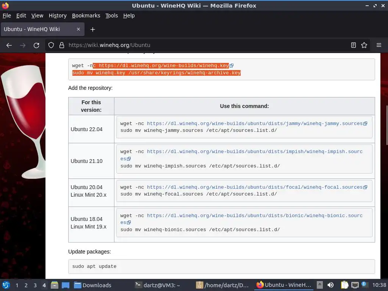388x291 pixels.
Task: Toggle reader view icon in address bar
Action: pyautogui.click(x=354, y=45)
